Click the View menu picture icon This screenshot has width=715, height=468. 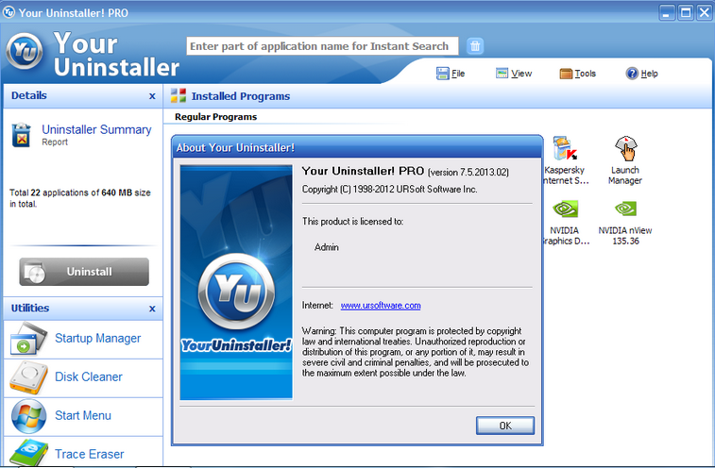502,74
